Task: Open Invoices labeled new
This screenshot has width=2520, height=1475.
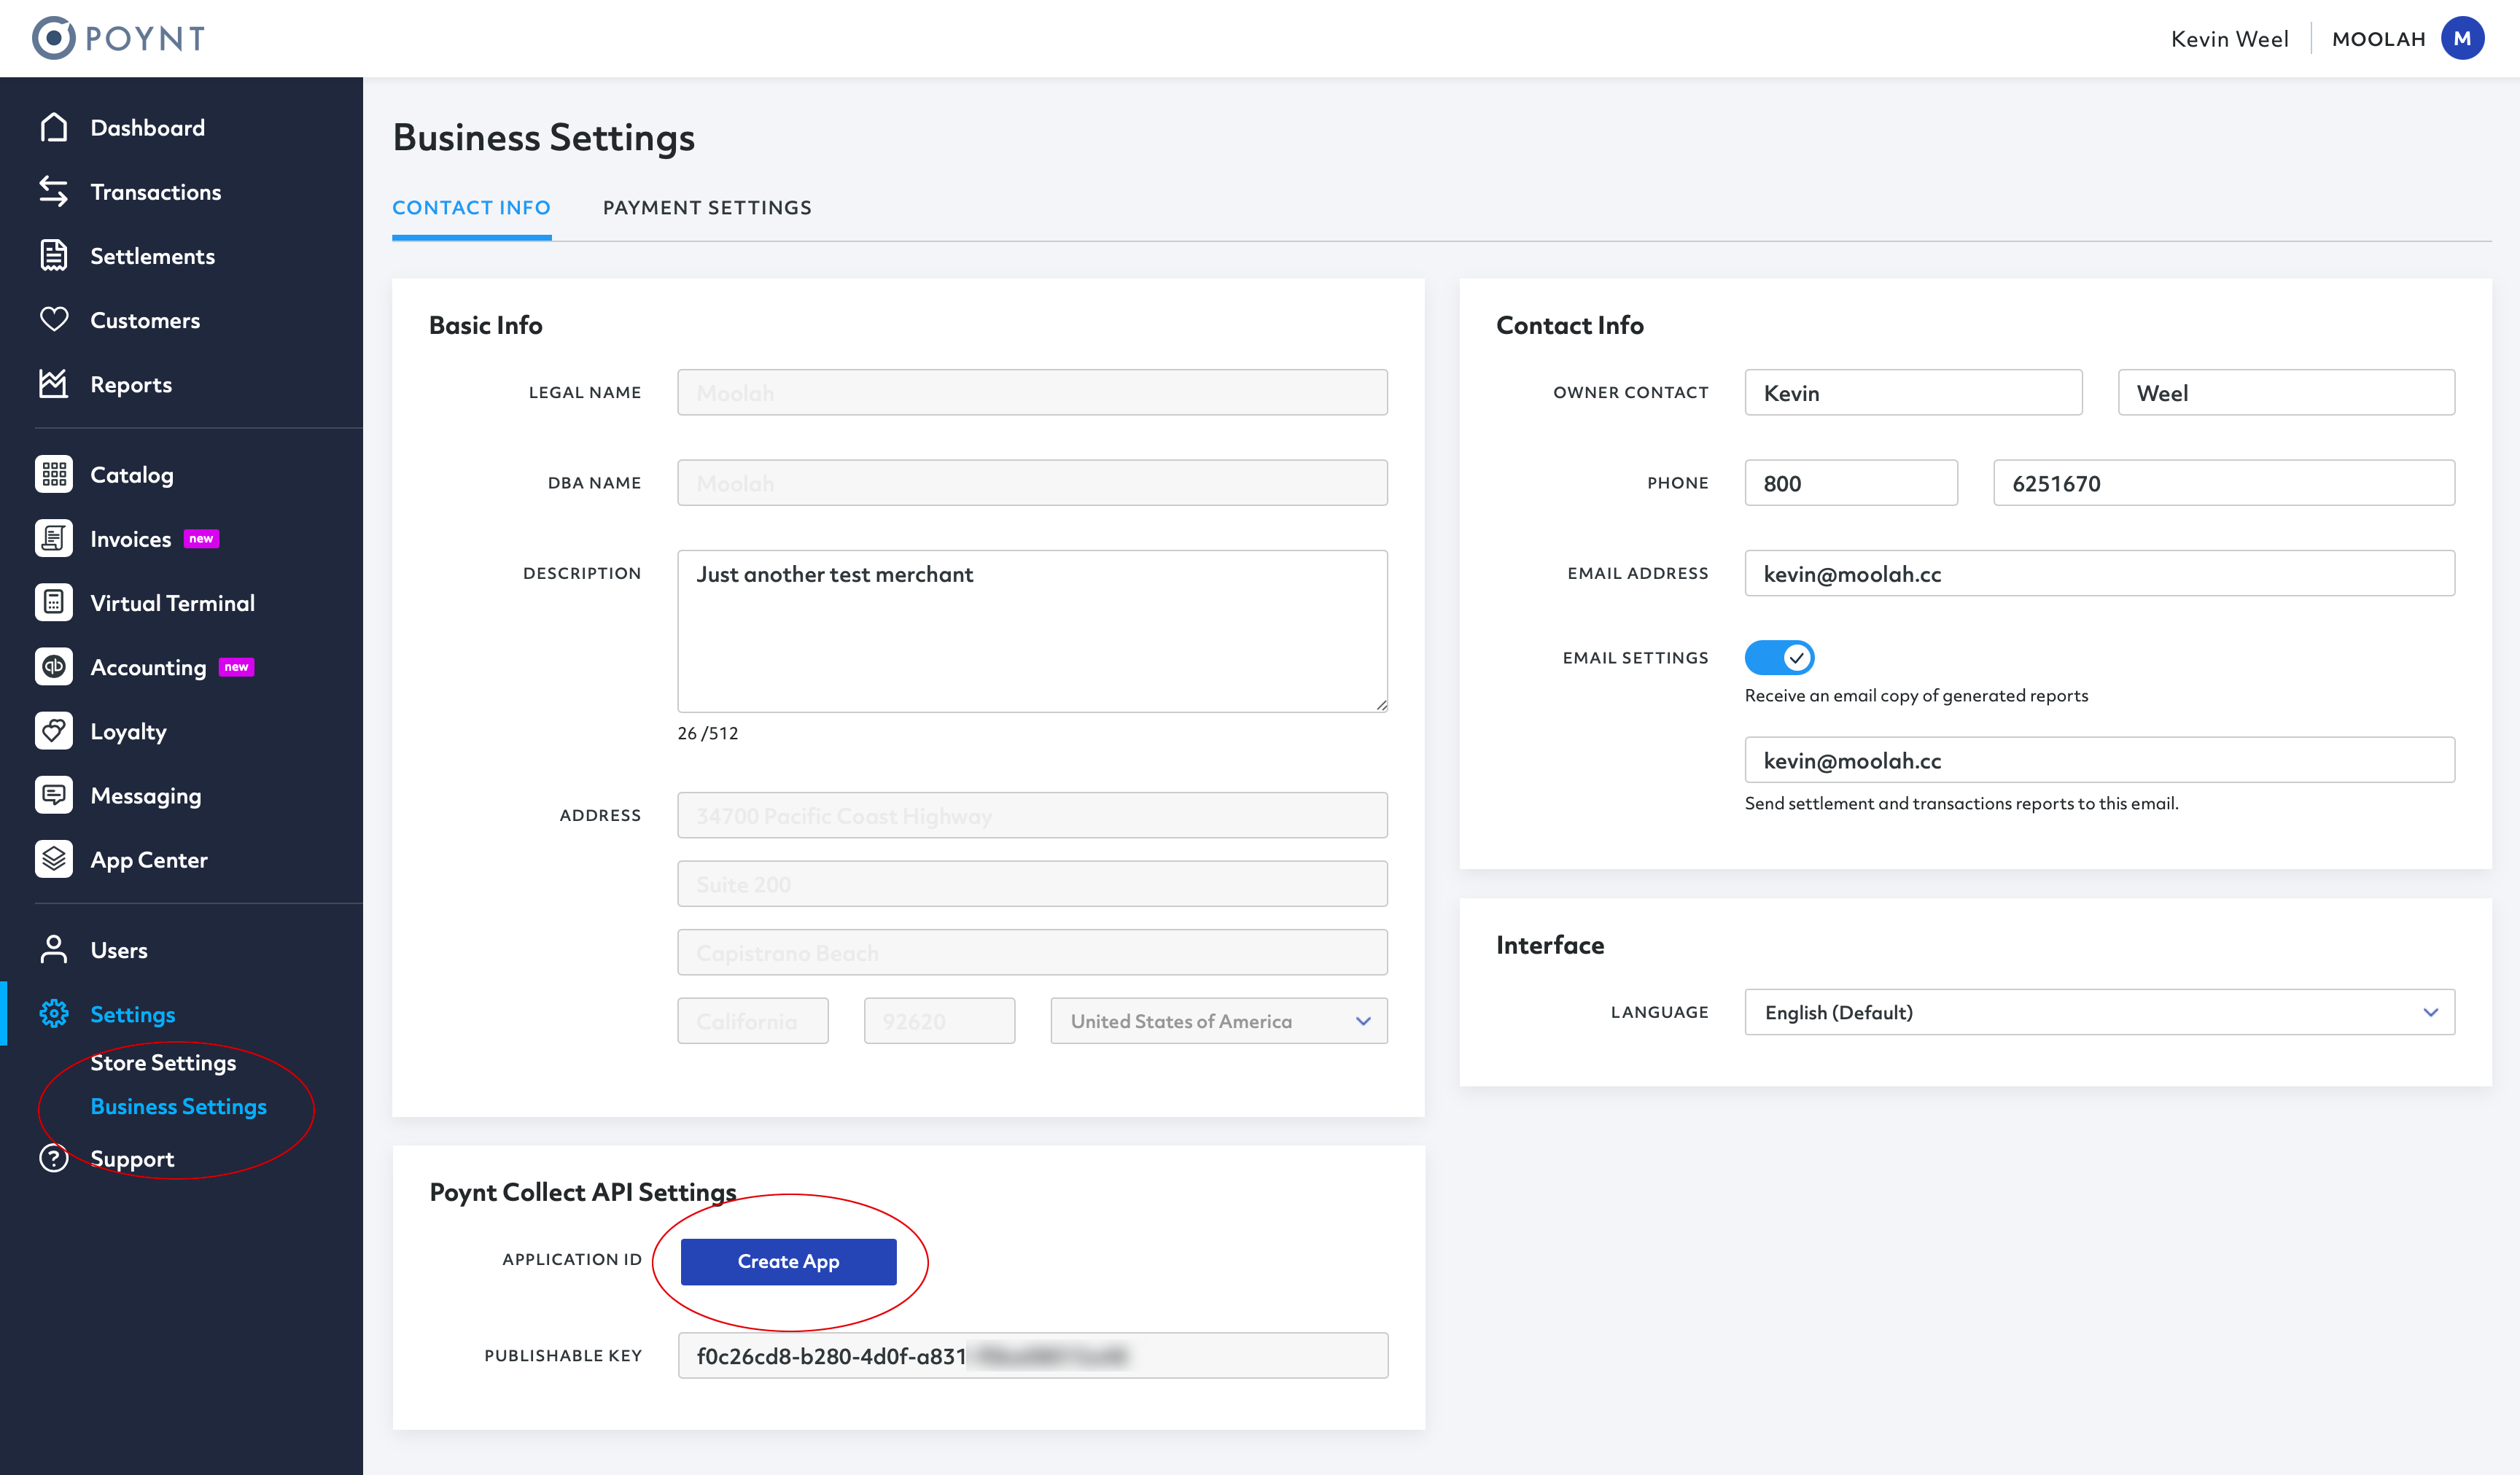Action: [130, 538]
